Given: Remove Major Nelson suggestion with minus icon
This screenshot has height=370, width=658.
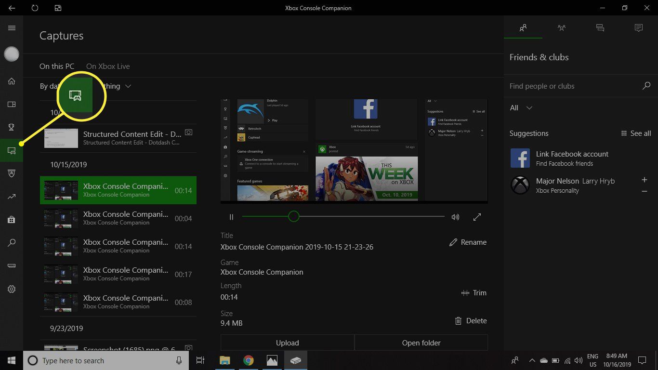Looking at the screenshot, I should pyautogui.click(x=645, y=191).
